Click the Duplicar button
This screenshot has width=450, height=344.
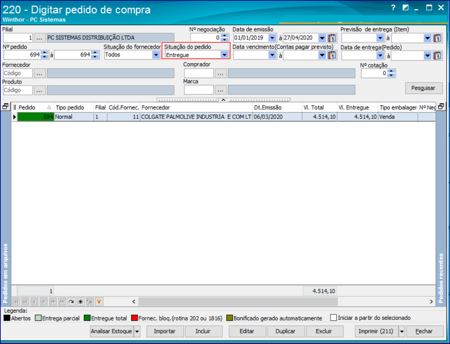pos(285,331)
